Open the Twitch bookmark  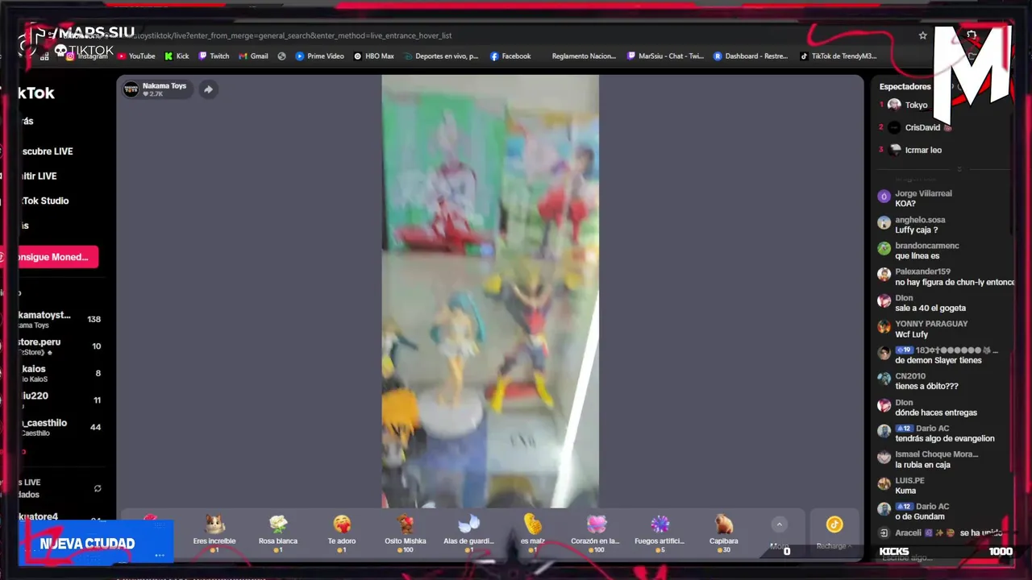point(214,56)
